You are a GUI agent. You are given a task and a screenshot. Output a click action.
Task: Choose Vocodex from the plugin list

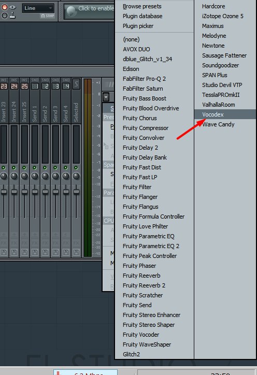coord(225,114)
